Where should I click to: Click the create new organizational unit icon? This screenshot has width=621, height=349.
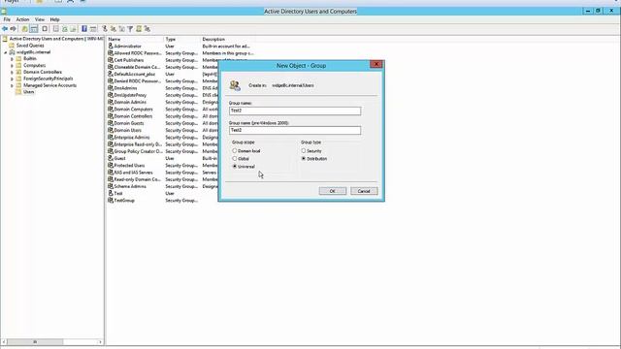[x=121, y=29]
